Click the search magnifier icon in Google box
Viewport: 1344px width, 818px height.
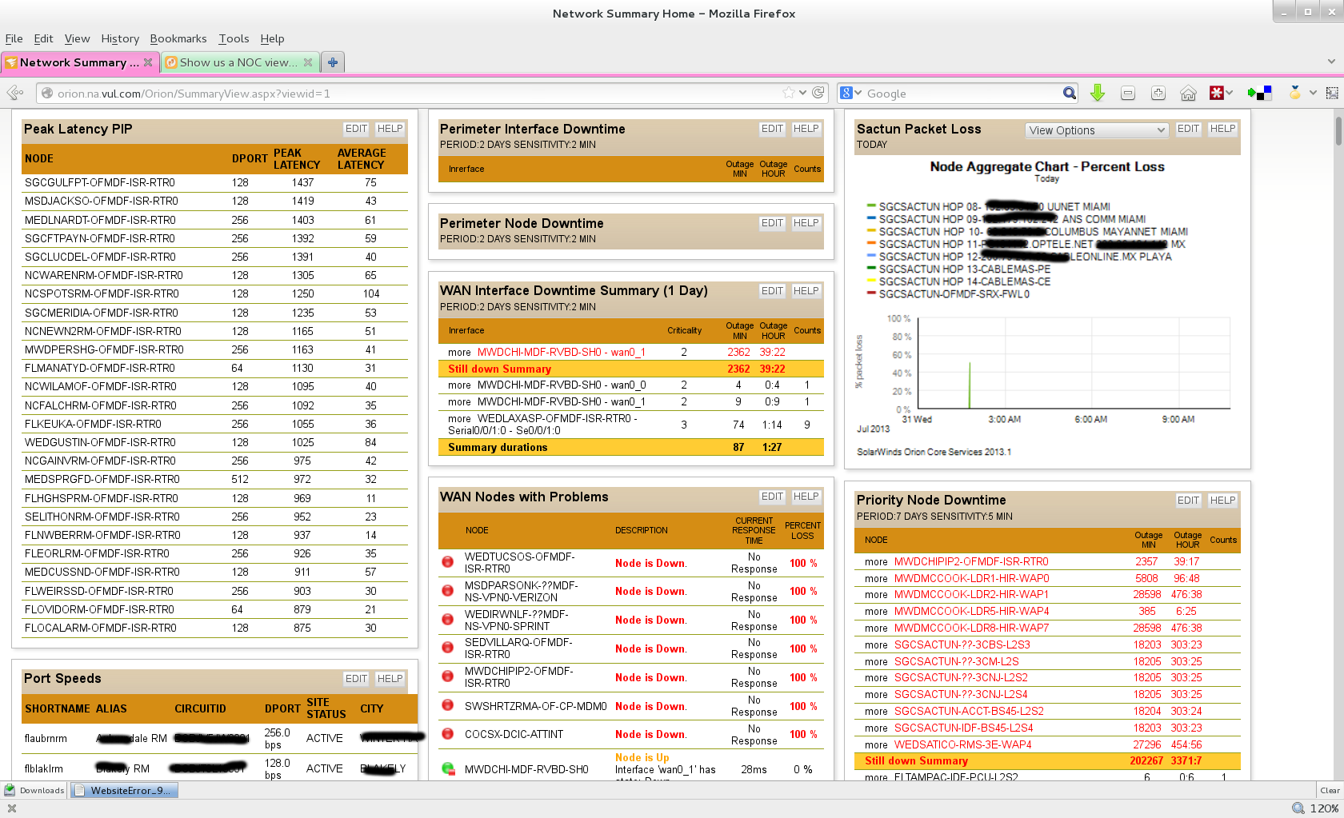point(1069,94)
